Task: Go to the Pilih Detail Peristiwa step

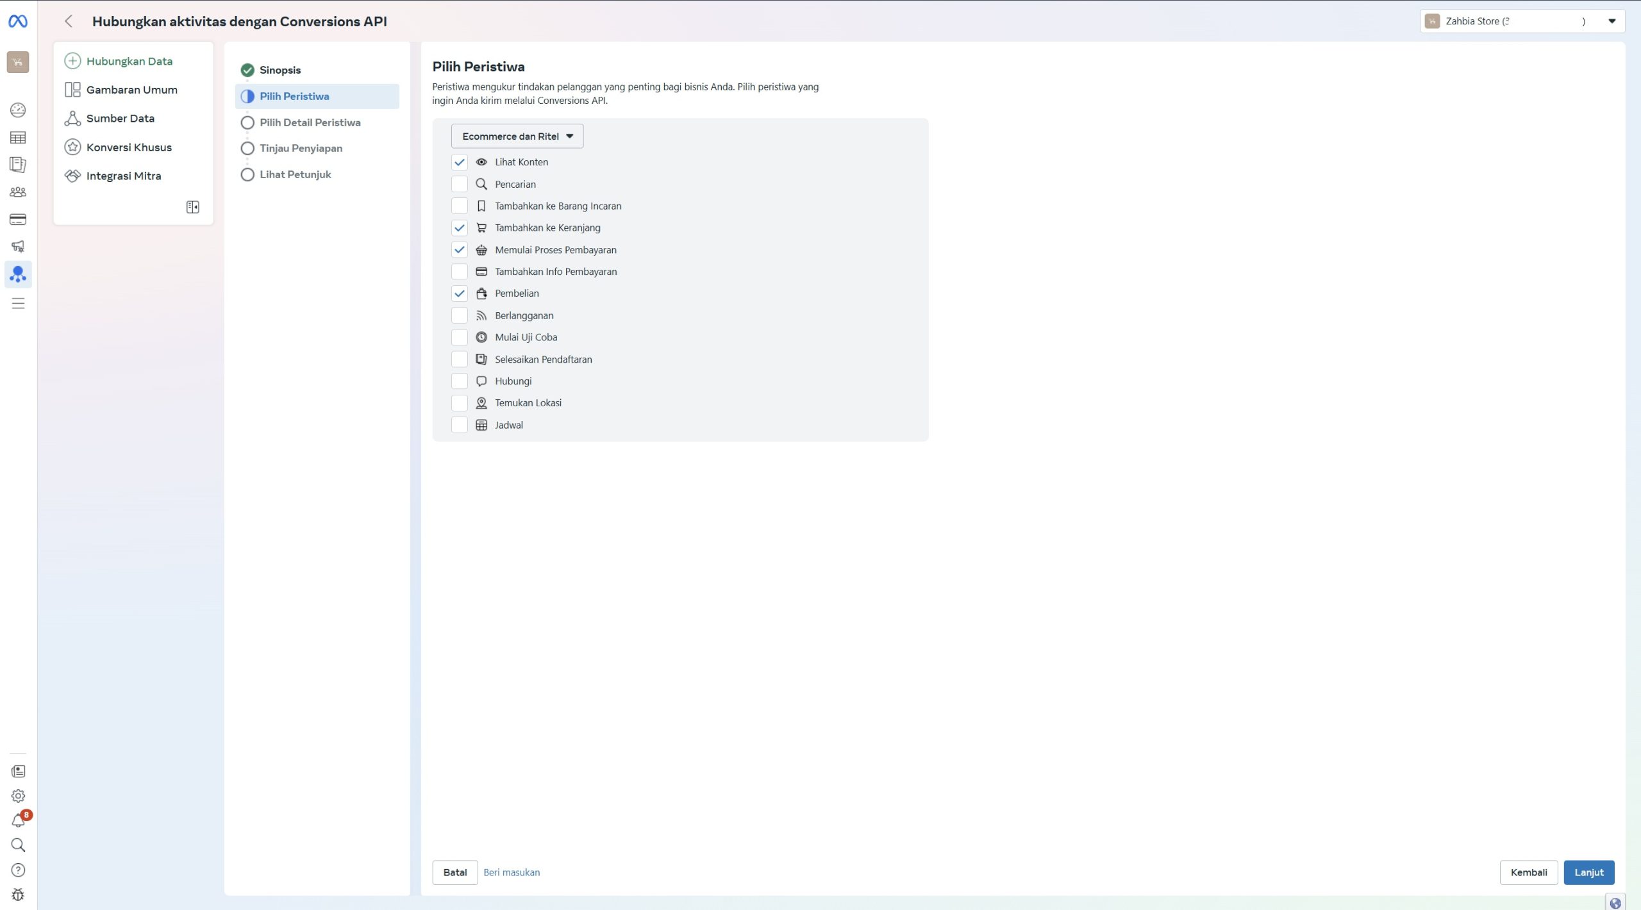Action: click(310, 122)
